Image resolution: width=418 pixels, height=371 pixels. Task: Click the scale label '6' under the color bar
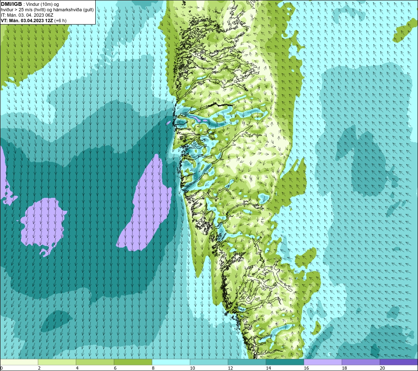[115, 368]
